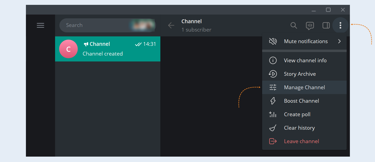Select Create poll option
The image size is (375, 162).
click(x=304, y=114)
